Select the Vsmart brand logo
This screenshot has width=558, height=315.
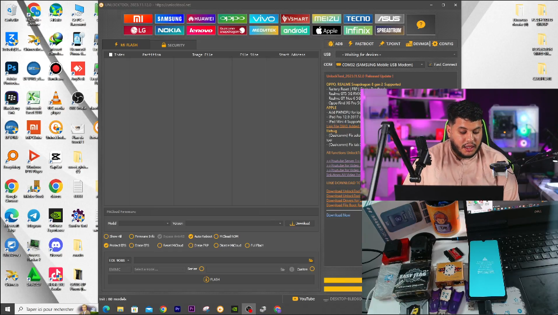point(295,19)
